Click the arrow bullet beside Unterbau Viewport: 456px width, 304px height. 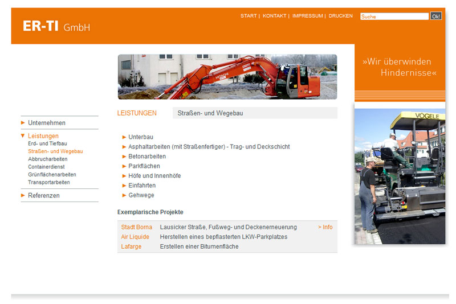124,137
